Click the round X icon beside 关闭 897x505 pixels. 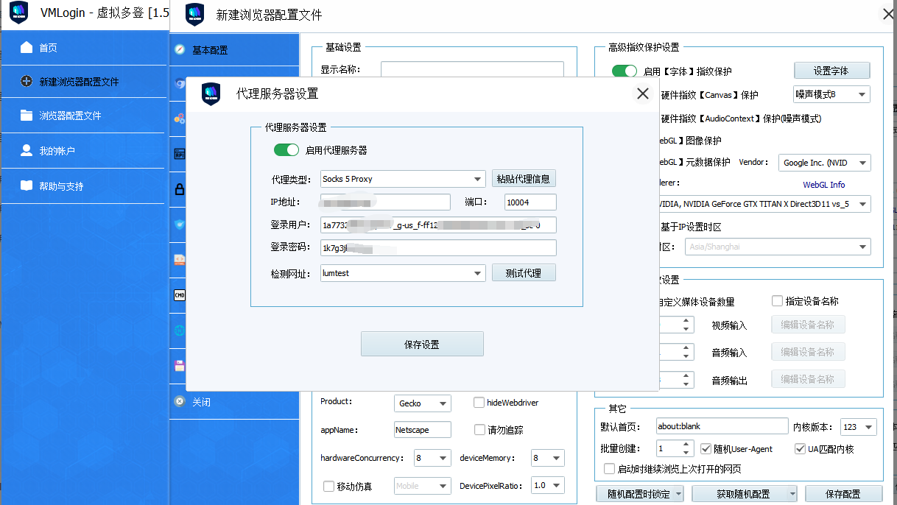tap(179, 402)
